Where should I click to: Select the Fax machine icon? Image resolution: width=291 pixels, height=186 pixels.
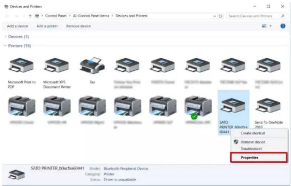pos(92,65)
